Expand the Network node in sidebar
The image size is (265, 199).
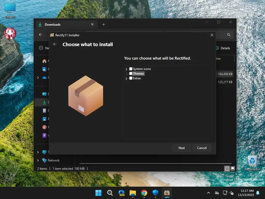(x=38, y=160)
